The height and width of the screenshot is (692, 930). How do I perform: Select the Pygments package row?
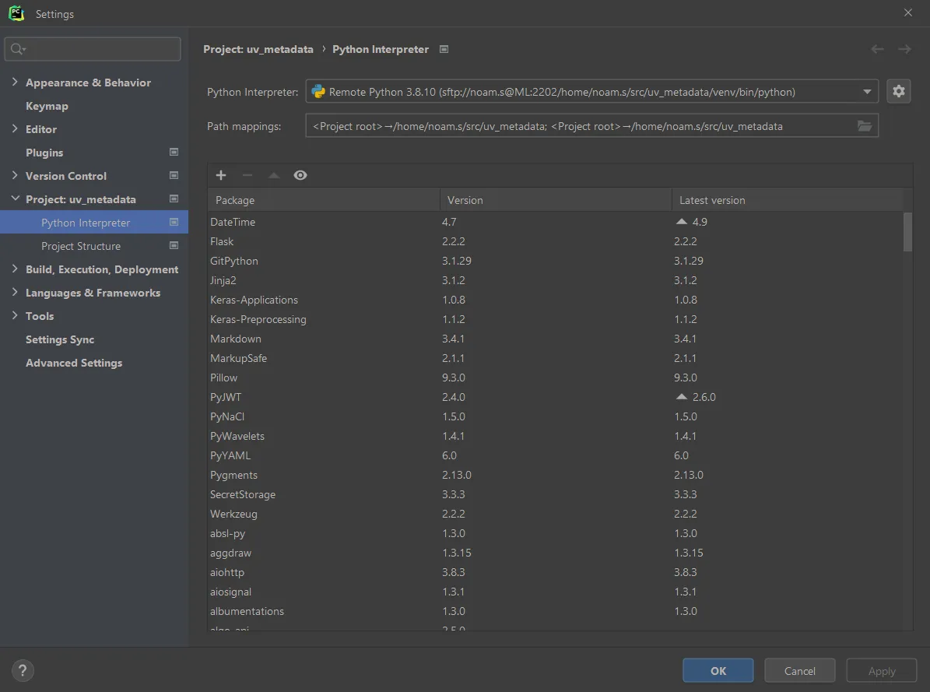(555, 475)
